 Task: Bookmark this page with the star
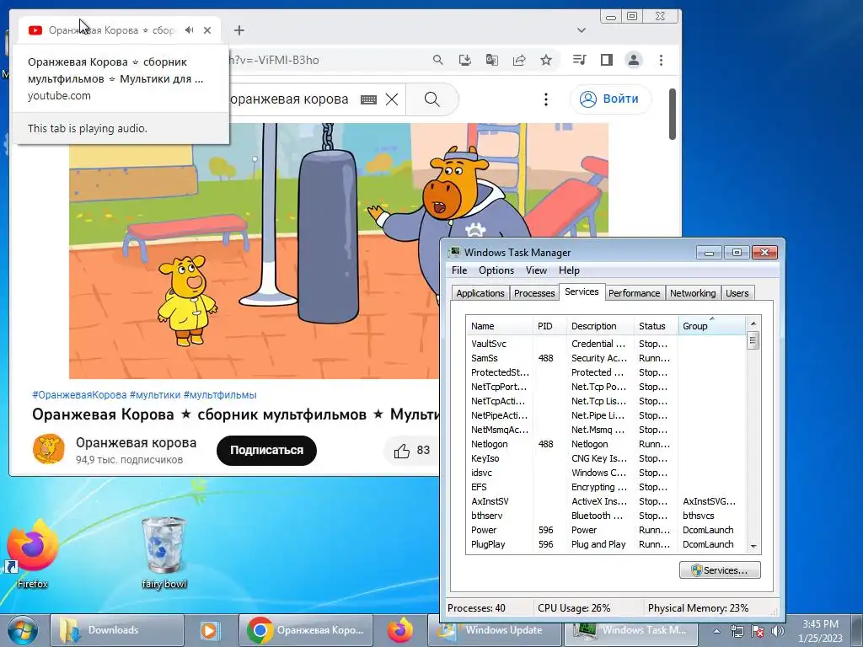(546, 60)
